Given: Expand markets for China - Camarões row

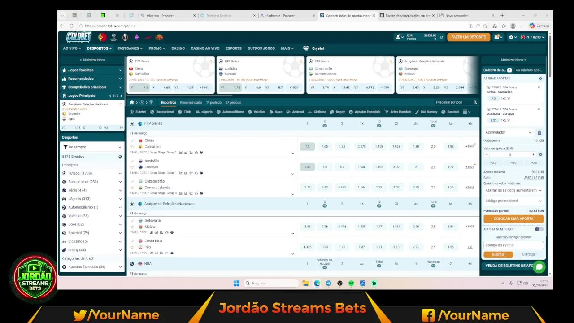Looking at the screenshot, I should tap(293, 153).
